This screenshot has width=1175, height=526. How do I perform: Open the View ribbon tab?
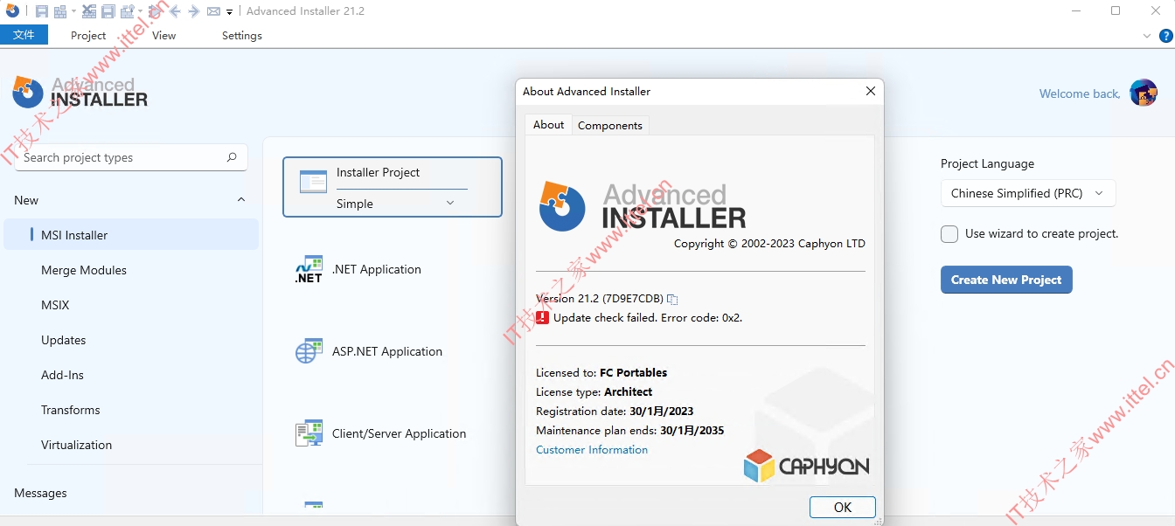point(163,36)
